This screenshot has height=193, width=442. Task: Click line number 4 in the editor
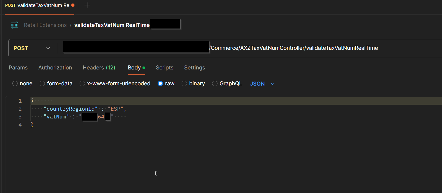pos(20,125)
